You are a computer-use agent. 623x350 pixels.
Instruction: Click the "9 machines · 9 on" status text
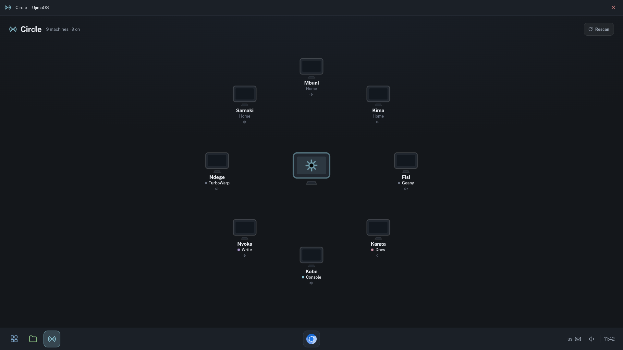63,29
